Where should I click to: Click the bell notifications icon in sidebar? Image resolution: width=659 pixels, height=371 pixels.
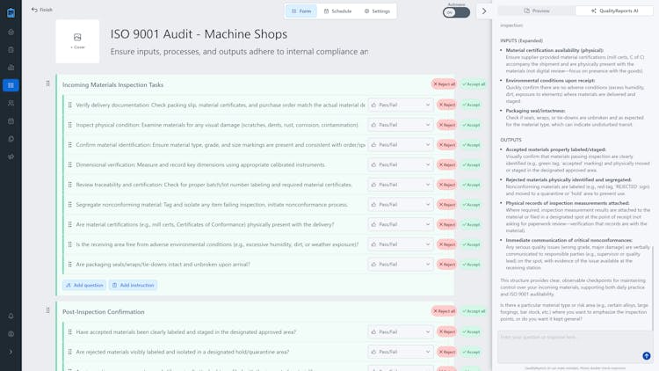[11, 316]
